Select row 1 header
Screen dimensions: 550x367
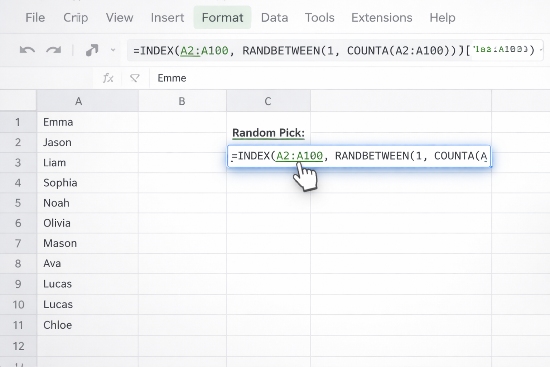(x=18, y=122)
